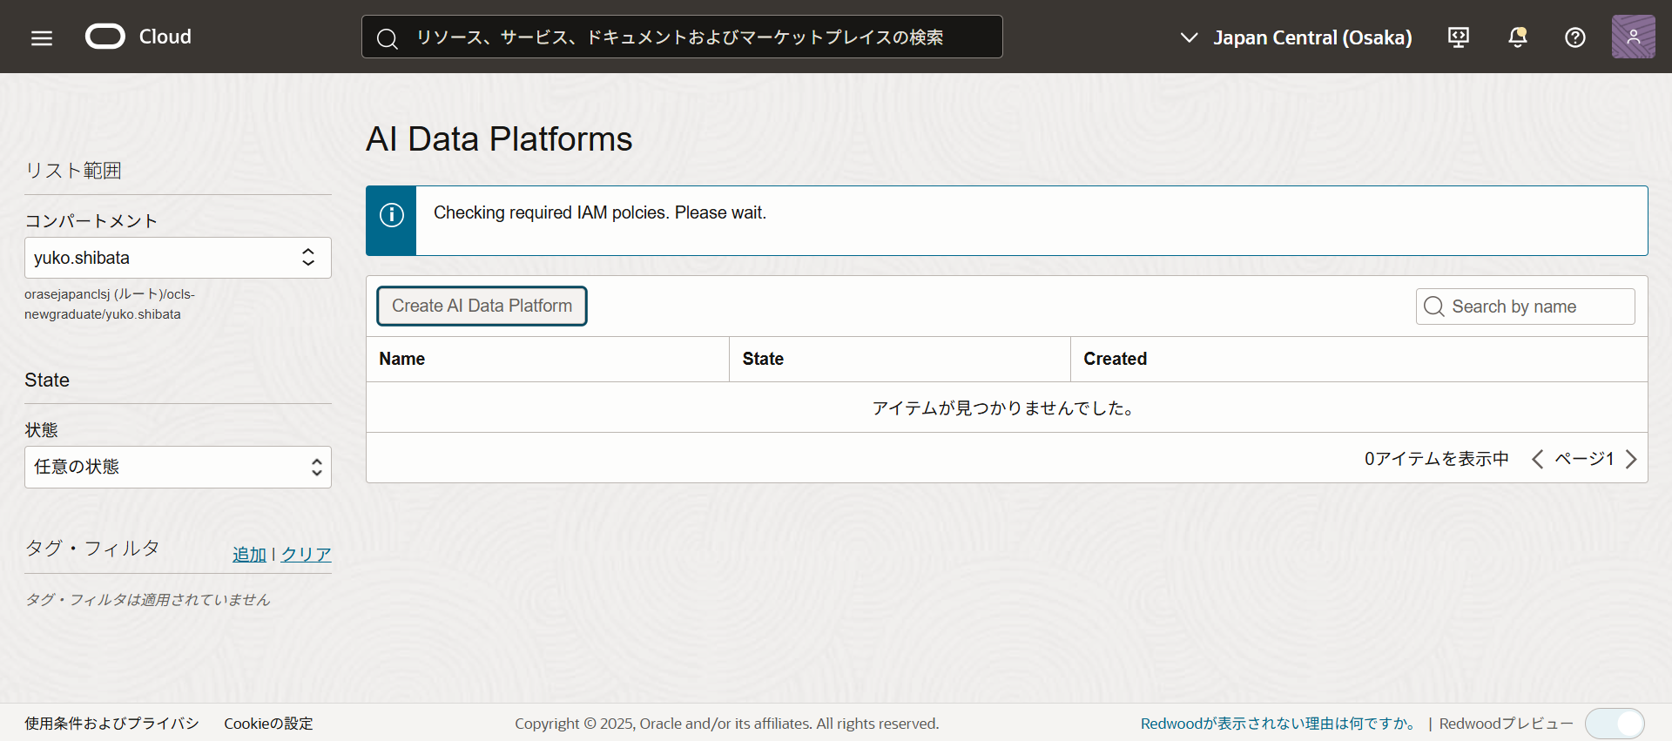The height and width of the screenshot is (741, 1672).
Task: Click the search icon in Search by name
Action: click(1434, 307)
